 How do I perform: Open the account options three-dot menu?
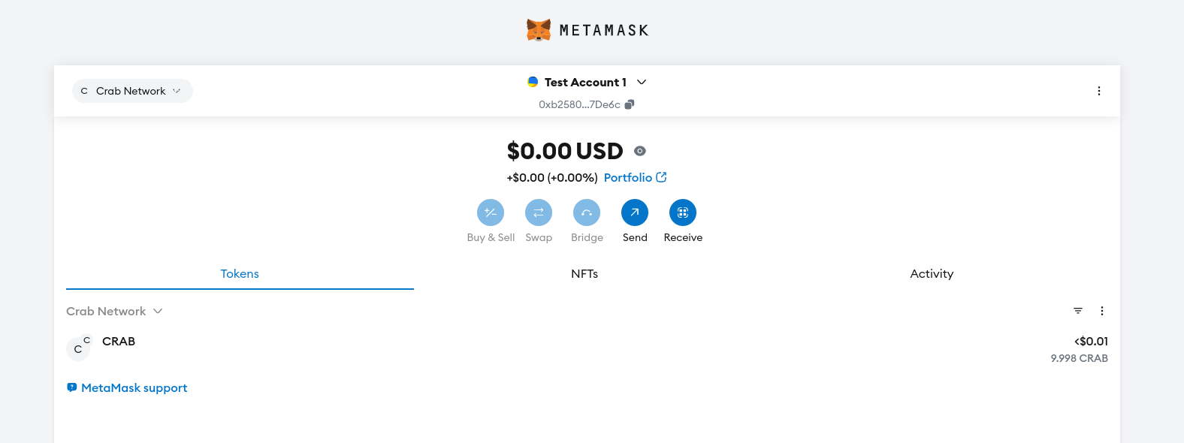click(x=1099, y=91)
